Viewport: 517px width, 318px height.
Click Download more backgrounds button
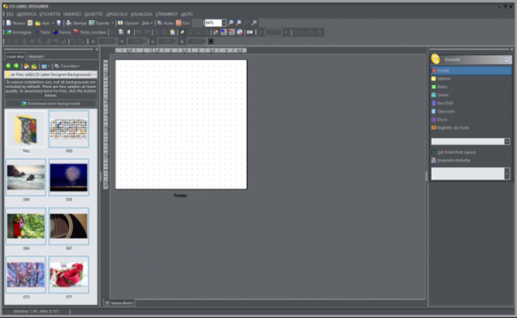click(x=51, y=104)
